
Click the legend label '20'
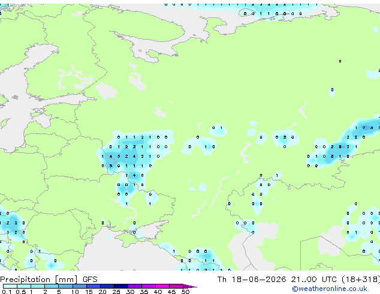coord(102,292)
